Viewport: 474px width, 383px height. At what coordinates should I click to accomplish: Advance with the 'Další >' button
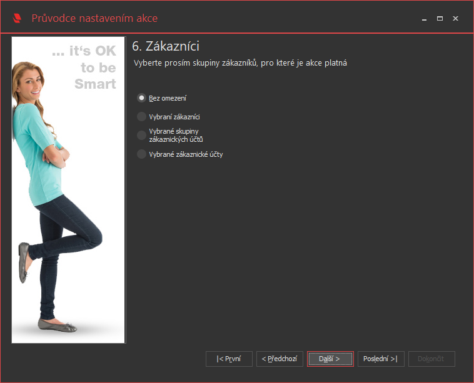click(330, 359)
